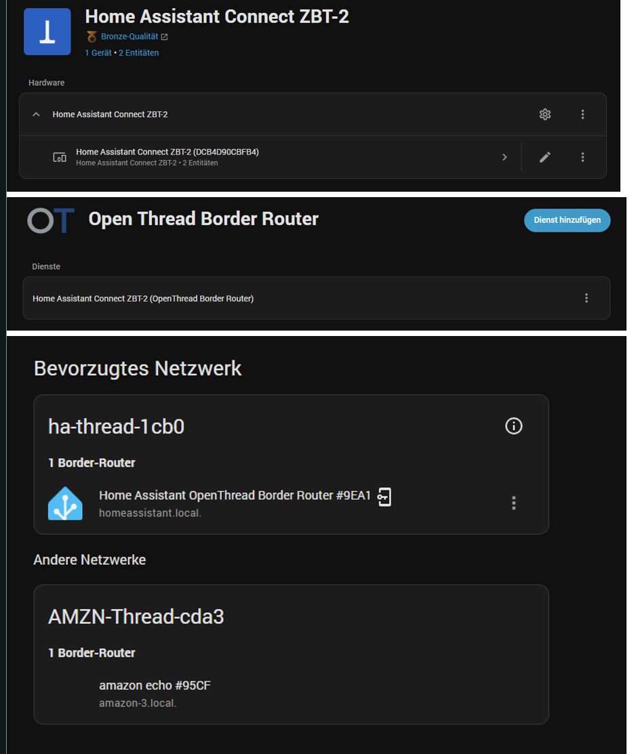Click the router icon after Border Router #9EA1
The image size is (636, 754).
(x=384, y=497)
